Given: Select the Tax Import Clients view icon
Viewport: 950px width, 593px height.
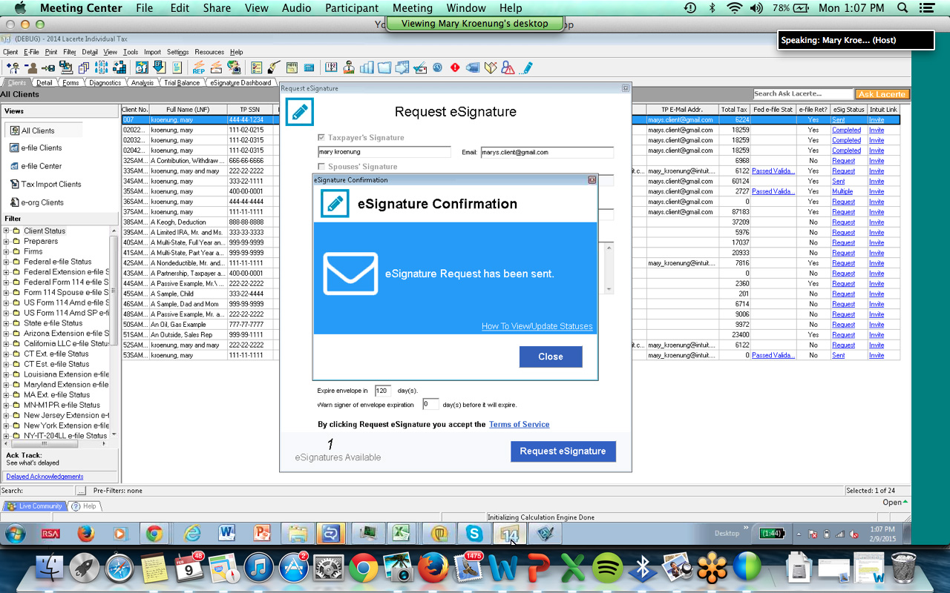Looking at the screenshot, I should point(15,184).
